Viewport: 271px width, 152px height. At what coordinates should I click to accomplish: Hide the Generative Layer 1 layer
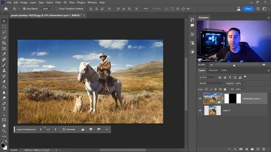200,98
